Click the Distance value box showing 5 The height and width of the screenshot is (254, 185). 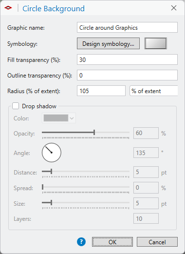click(x=146, y=172)
